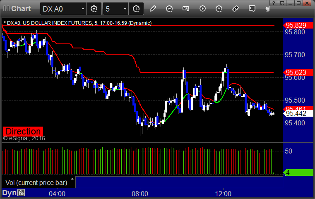Click the 95.400 price axis label

[x=295, y=123]
